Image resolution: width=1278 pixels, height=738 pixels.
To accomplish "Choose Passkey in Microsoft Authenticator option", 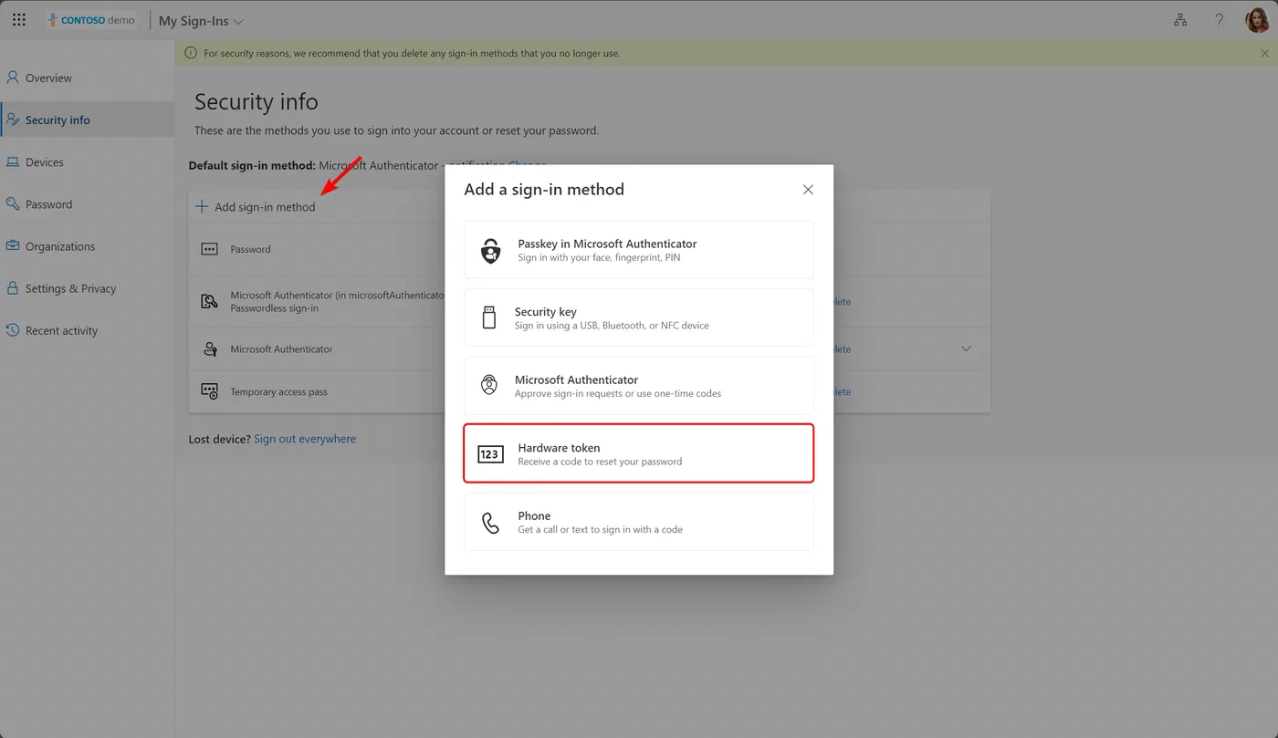I will click(x=639, y=250).
